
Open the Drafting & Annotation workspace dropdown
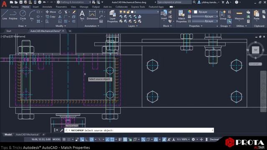click(74, 2)
